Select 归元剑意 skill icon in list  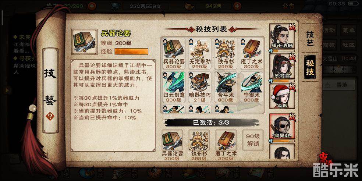(x=174, y=86)
